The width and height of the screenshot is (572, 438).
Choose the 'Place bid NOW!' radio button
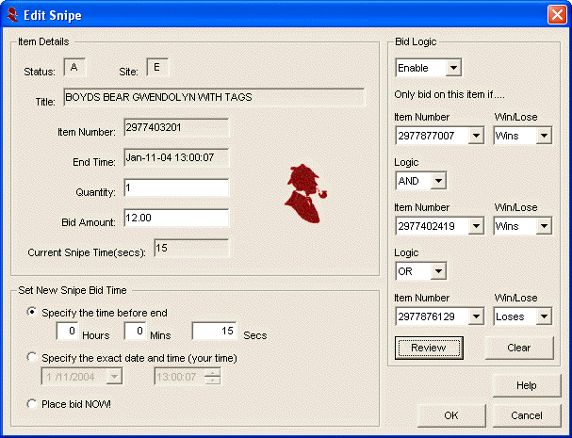click(x=34, y=404)
